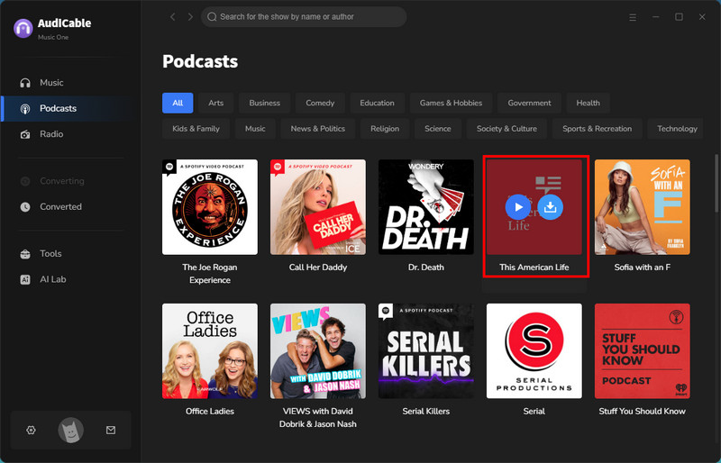Filter podcasts by Games & Hobbies
Viewport: 721px width, 463px height.
point(452,103)
